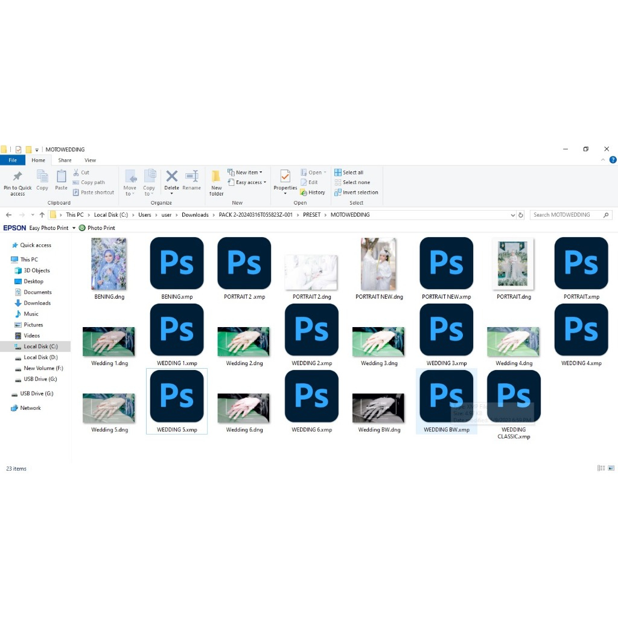Click the Up directory arrow
Screen dimensions: 618x618
tap(42, 215)
